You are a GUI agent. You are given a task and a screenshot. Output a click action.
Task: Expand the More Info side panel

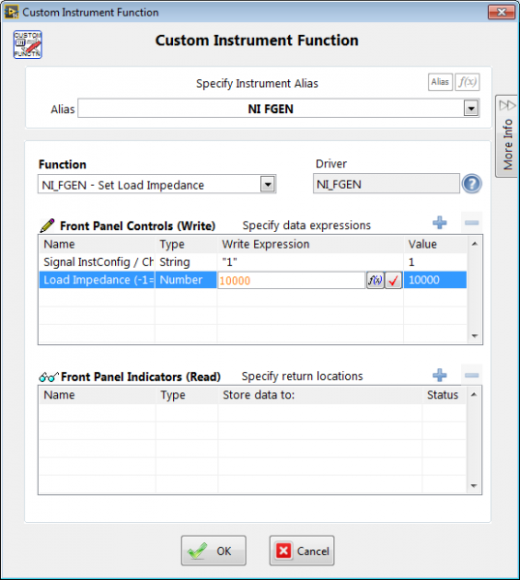507,135
